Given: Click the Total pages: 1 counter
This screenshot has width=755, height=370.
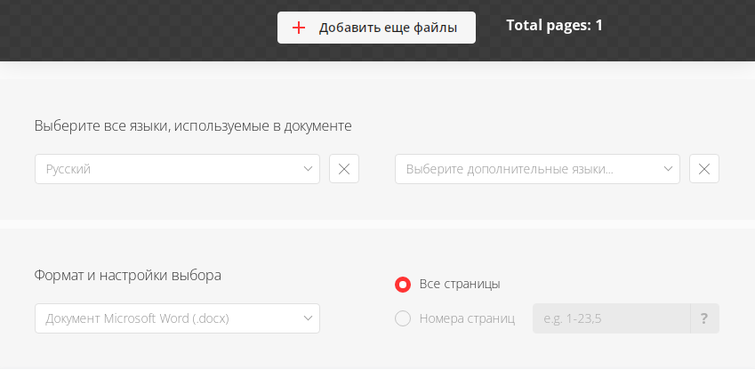Looking at the screenshot, I should click(554, 26).
